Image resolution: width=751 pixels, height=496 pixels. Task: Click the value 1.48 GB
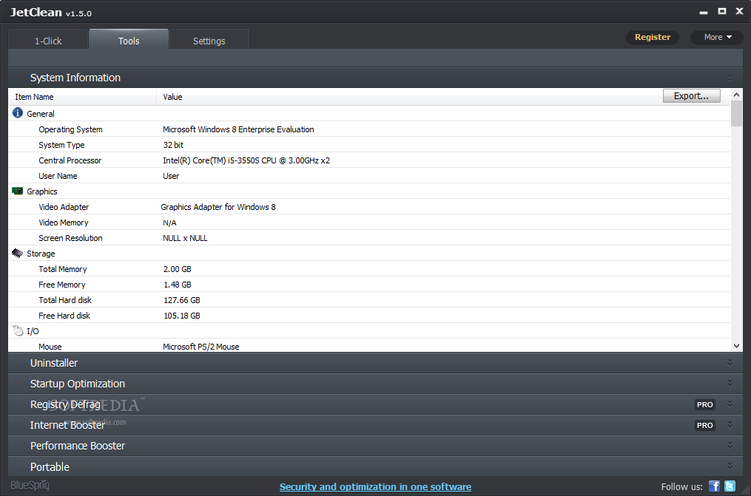(x=178, y=284)
